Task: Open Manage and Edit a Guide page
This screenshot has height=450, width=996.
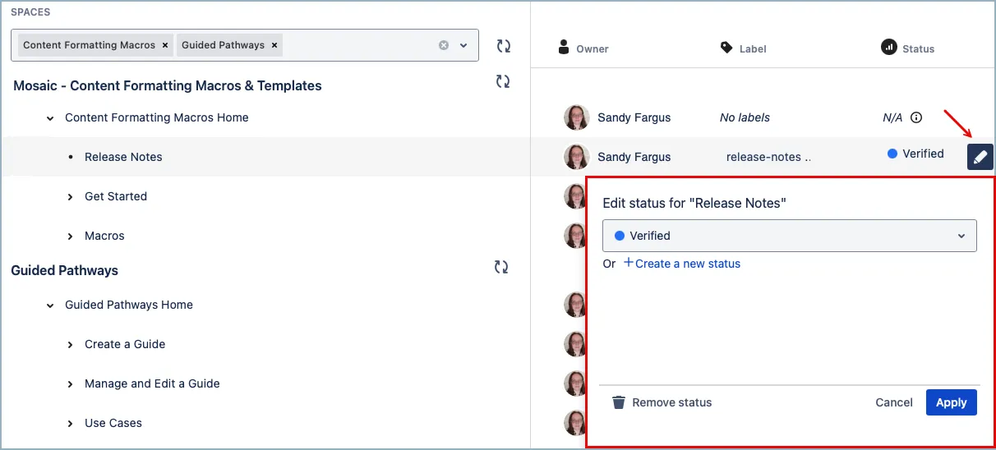Action: pos(152,383)
